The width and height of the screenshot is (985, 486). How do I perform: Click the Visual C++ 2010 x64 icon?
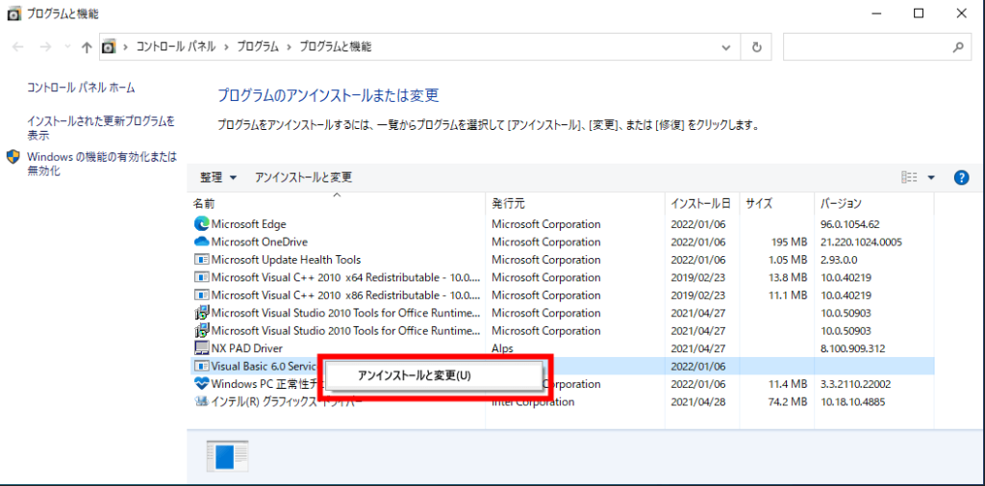201,276
